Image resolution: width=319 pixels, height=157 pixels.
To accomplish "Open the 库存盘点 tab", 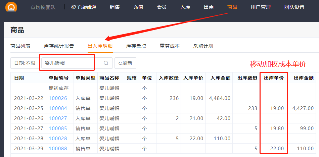I will tap(136, 46).
